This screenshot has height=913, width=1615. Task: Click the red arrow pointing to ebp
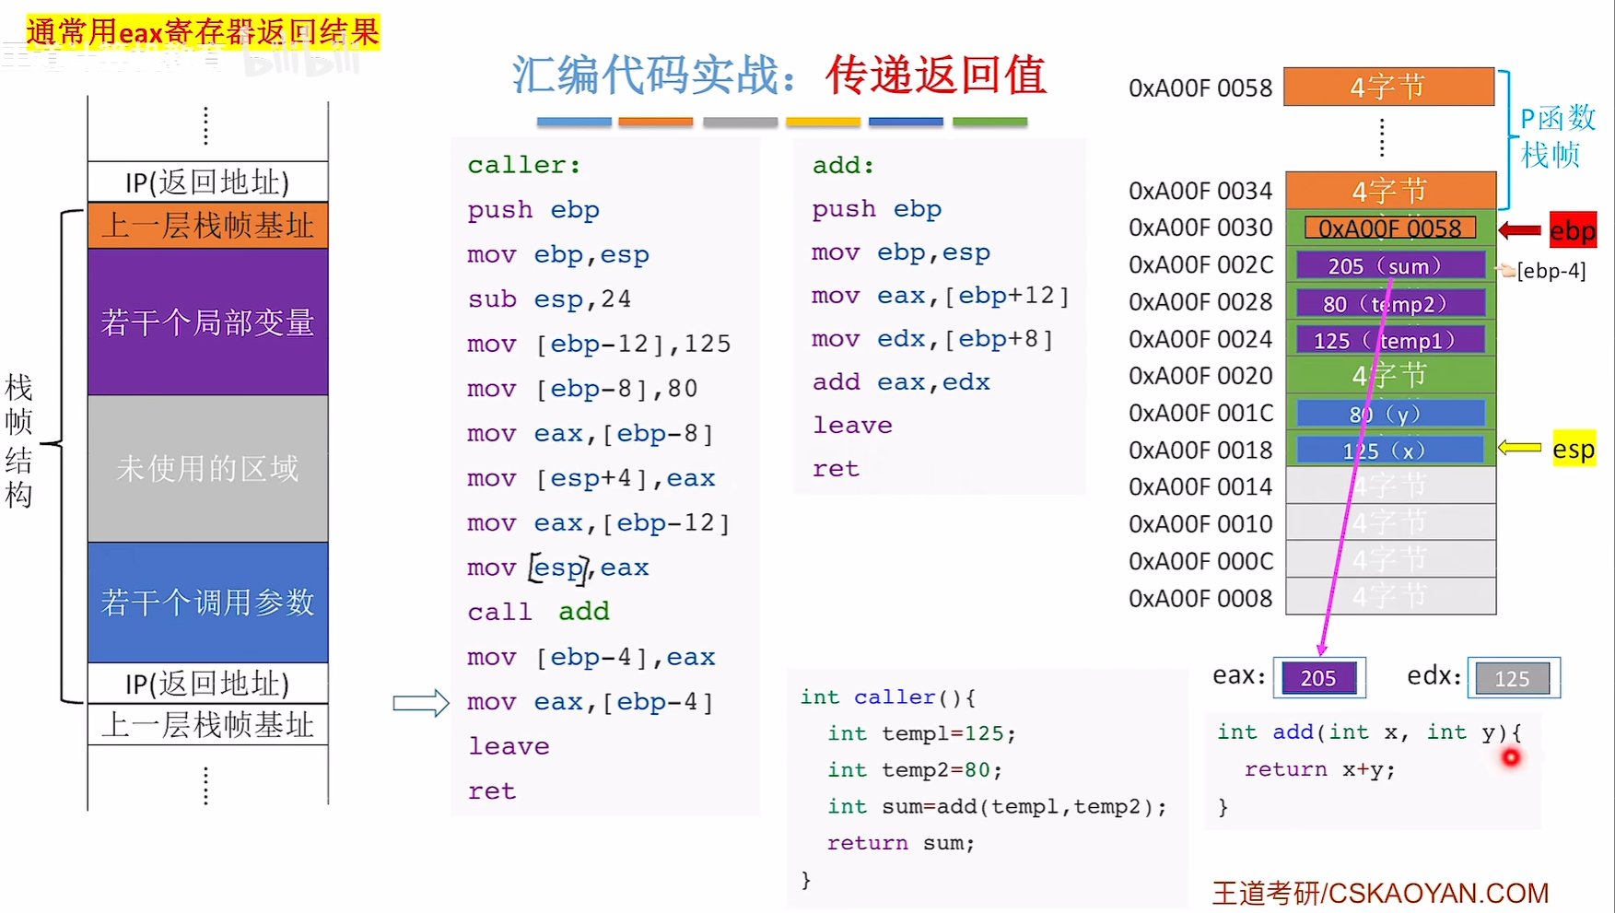click(1519, 230)
